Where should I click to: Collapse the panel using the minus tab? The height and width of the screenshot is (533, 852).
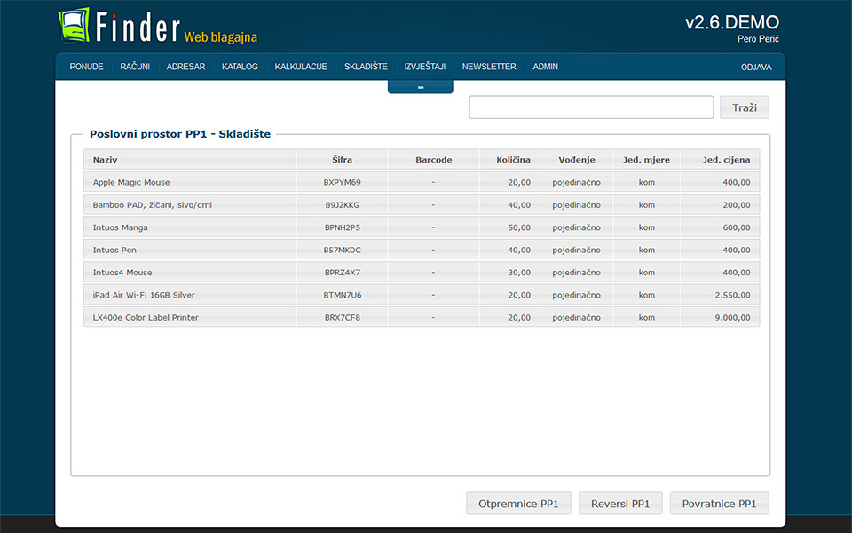pyautogui.click(x=420, y=87)
